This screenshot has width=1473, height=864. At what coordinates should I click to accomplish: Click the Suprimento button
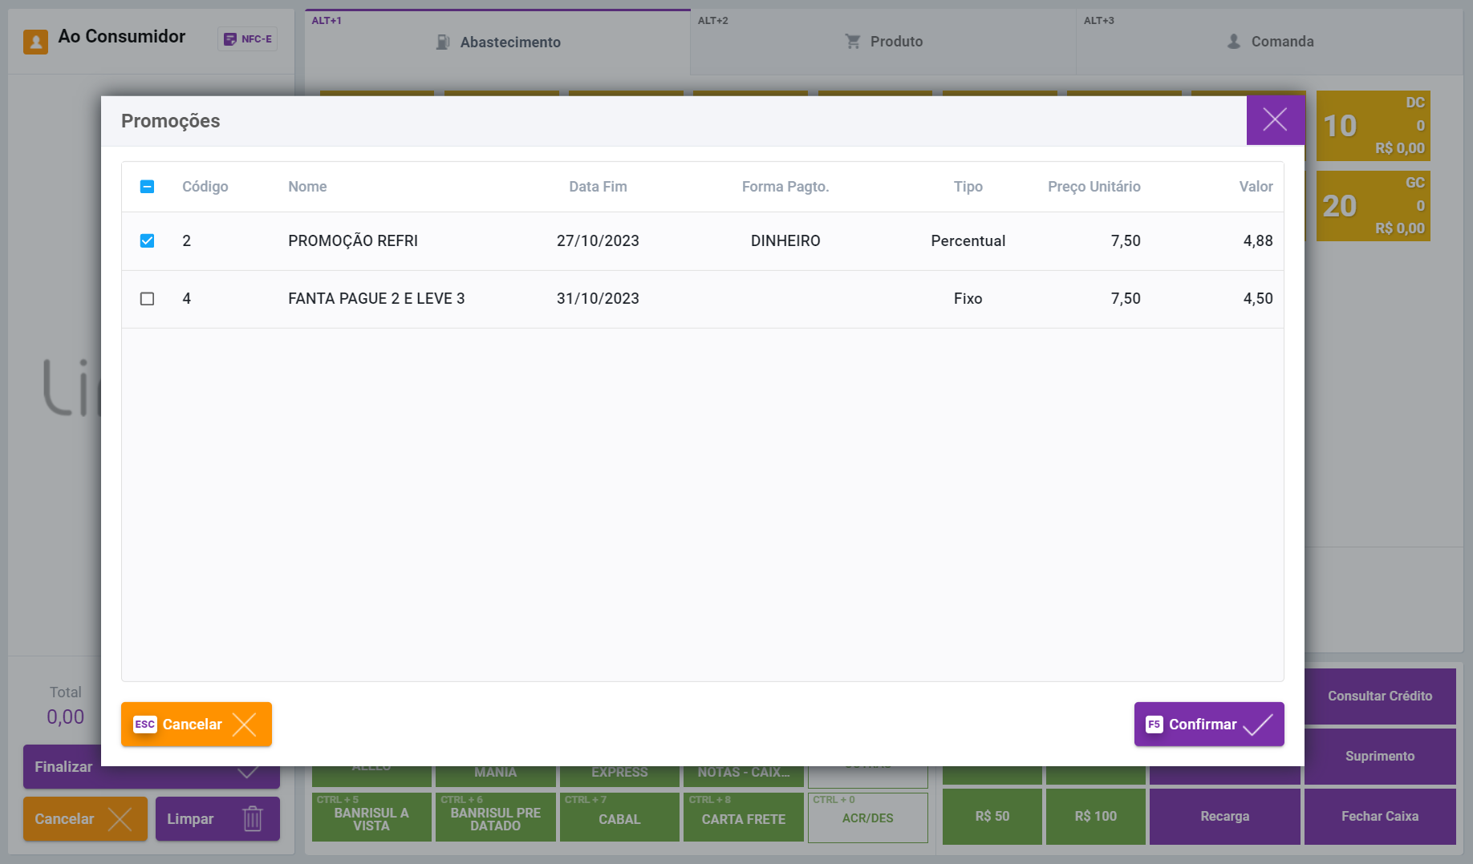point(1380,756)
